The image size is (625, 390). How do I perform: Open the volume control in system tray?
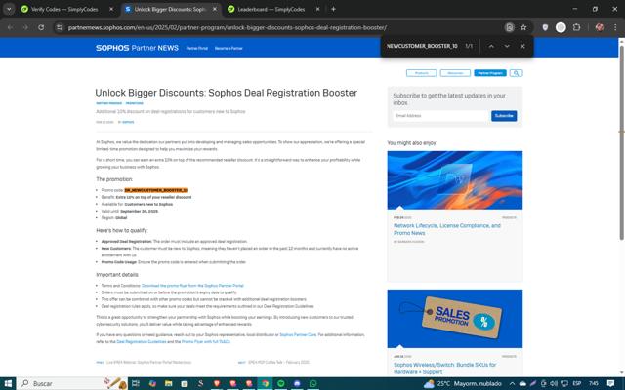(x=554, y=383)
